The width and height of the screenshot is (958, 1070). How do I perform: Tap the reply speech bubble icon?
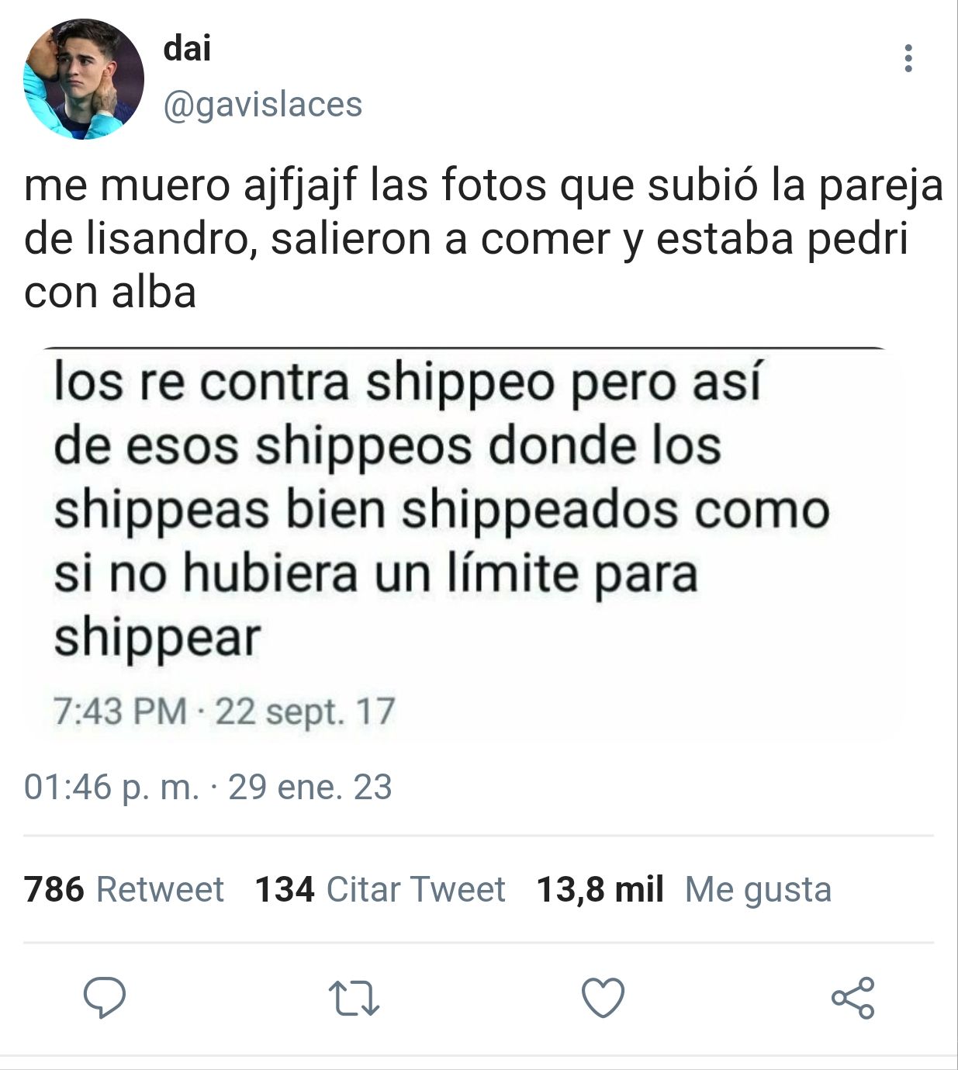coord(105,997)
